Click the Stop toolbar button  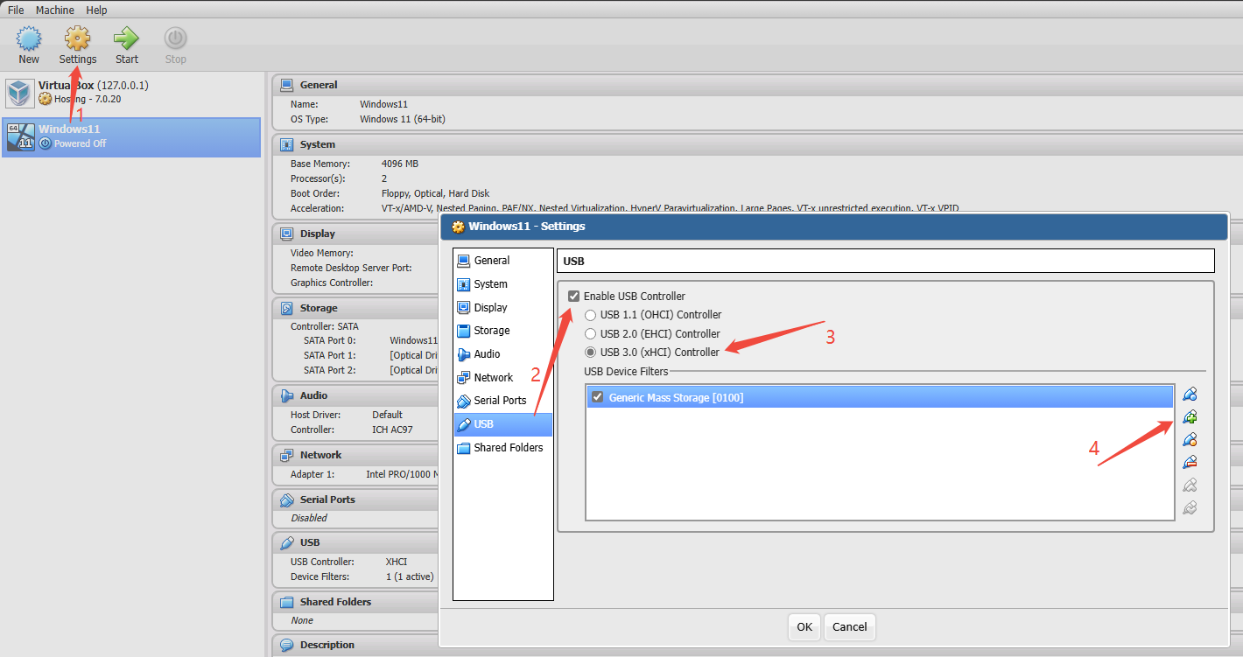[x=176, y=45]
